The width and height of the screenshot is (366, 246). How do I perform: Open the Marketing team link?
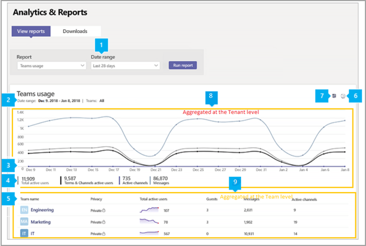[40, 222]
